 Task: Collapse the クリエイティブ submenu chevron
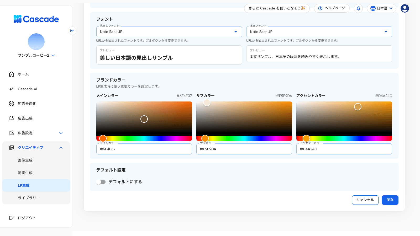[61, 148]
